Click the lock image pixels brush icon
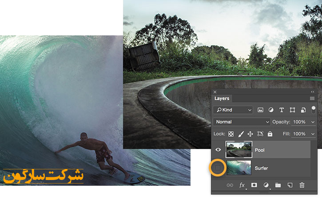322x199 pixels. click(x=241, y=134)
